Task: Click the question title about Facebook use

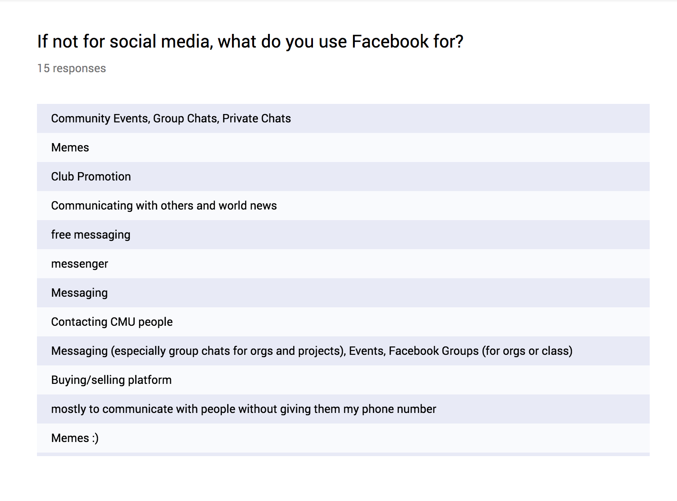Action: 250,42
